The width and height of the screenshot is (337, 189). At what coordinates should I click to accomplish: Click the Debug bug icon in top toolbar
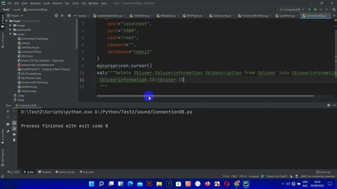coord(315,9)
